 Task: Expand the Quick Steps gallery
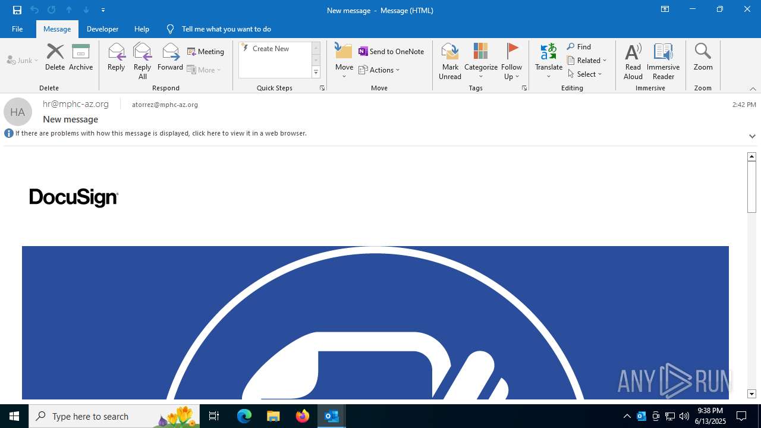tap(316, 73)
